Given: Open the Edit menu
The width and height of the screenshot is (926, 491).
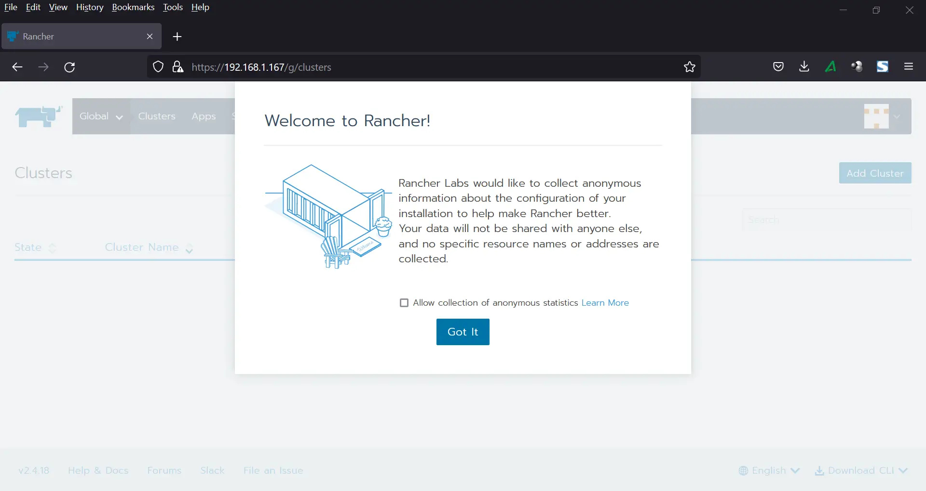Looking at the screenshot, I should pyautogui.click(x=33, y=7).
